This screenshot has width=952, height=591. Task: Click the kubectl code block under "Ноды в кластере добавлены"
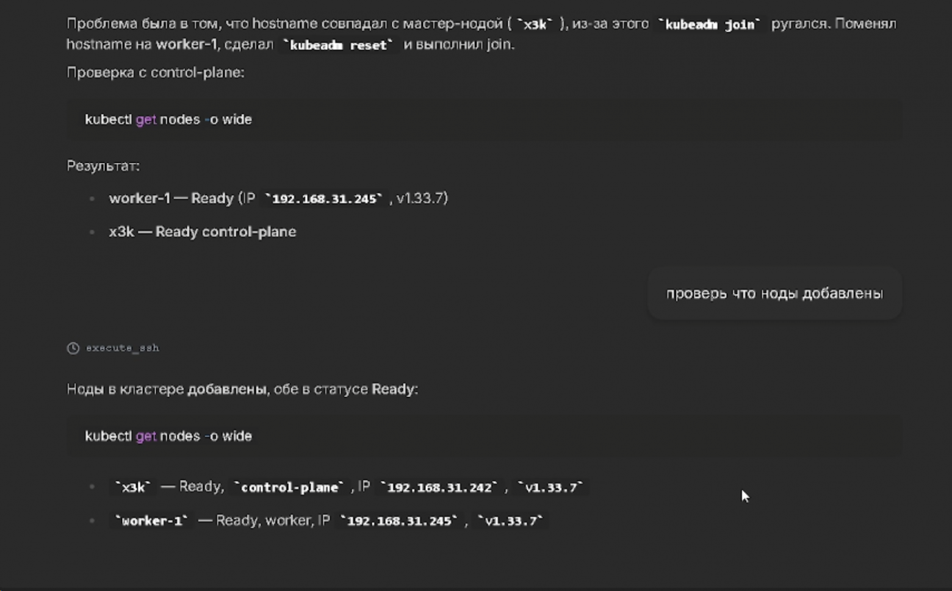pyautogui.click(x=483, y=436)
